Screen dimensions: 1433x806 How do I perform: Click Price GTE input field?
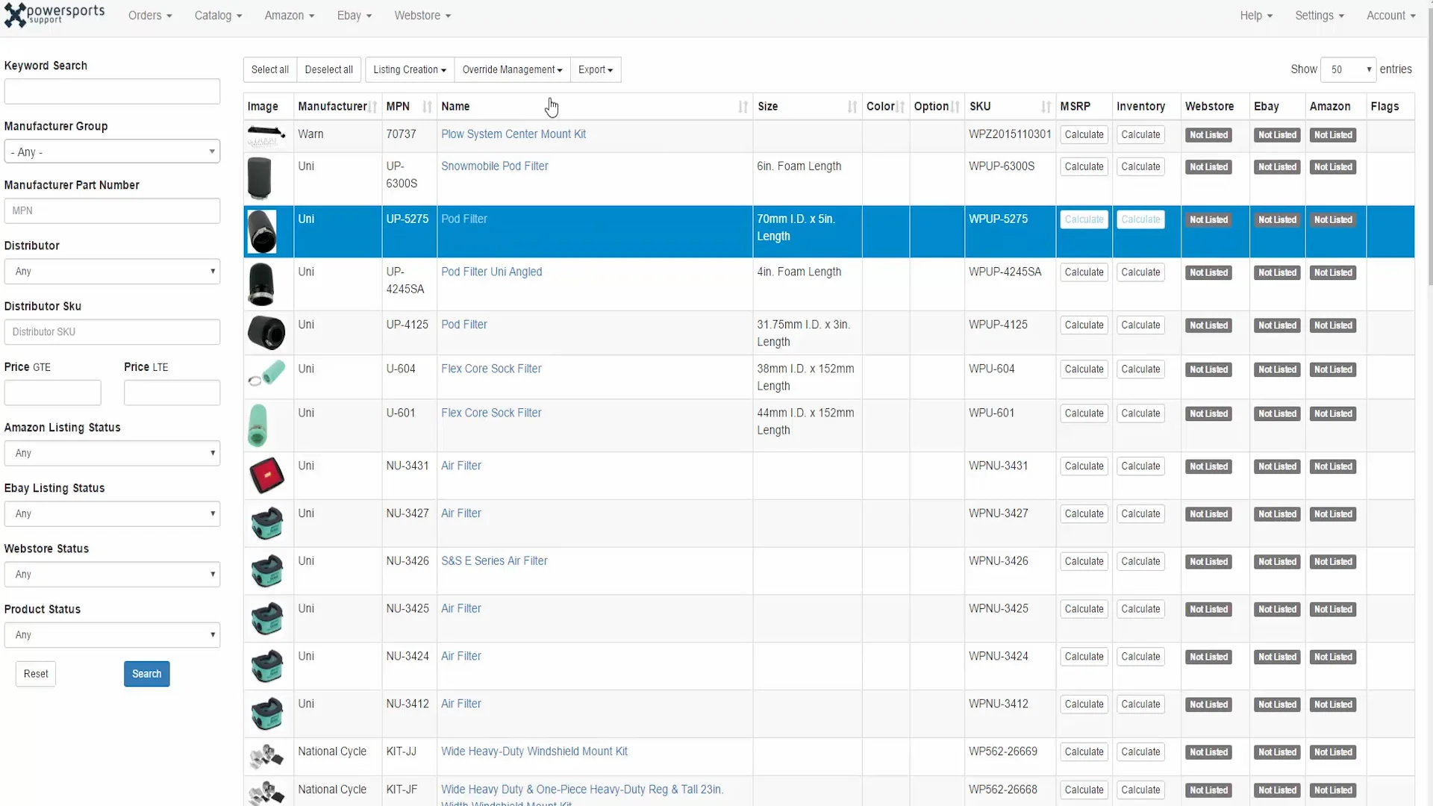coord(53,393)
